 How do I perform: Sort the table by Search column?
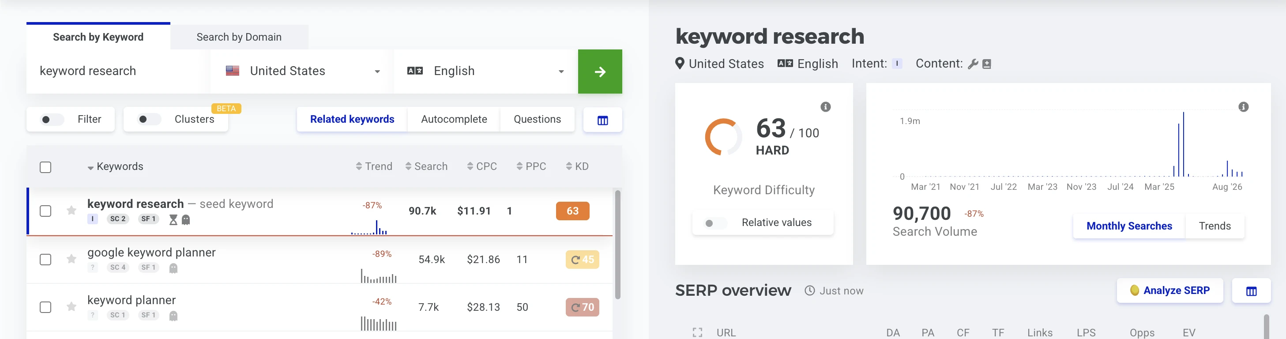(426, 166)
